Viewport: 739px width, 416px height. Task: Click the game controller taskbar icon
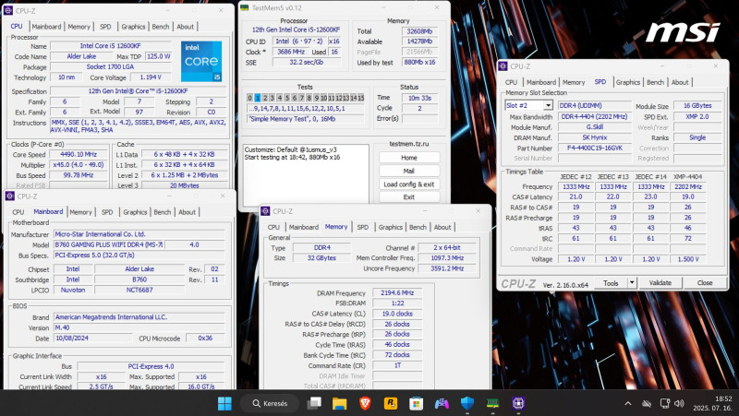pos(442,403)
